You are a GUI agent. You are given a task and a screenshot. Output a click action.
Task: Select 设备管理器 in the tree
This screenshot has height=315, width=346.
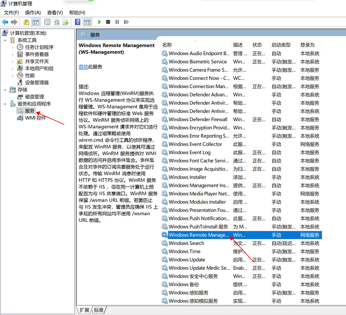click(37, 82)
